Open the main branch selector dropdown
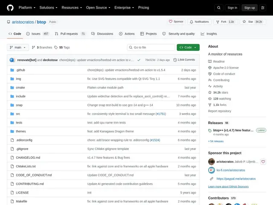 click(x=18, y=47)
